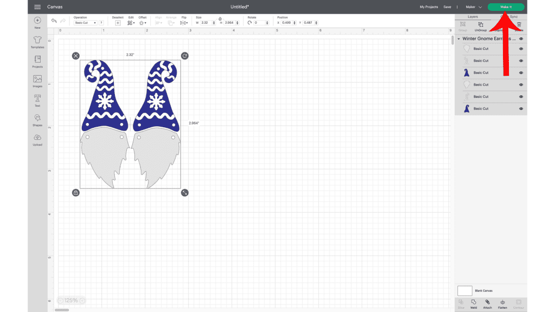Screen dimensions: 555x312
Task: Open the Shapes panel
Action: [37, 120]
